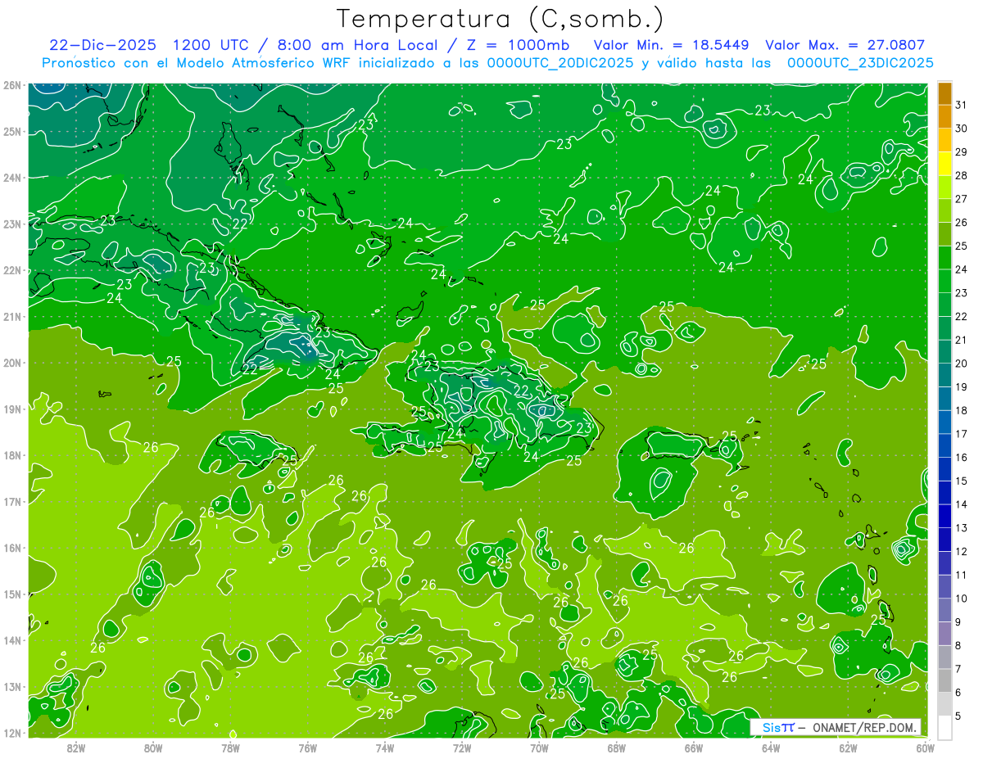This screenshot has width=983, height=759.
Task: Click the 60W longitude axis label
Action: [926, 748]
